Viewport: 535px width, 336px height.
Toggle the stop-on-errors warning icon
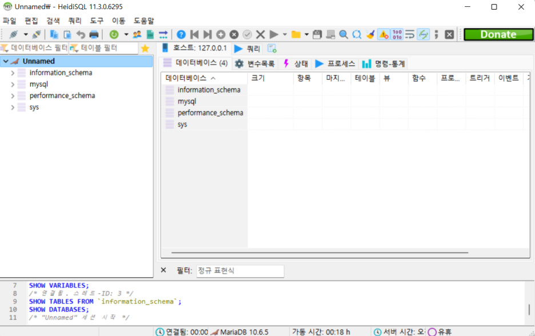pyautogui.click(x=384, y=34)
